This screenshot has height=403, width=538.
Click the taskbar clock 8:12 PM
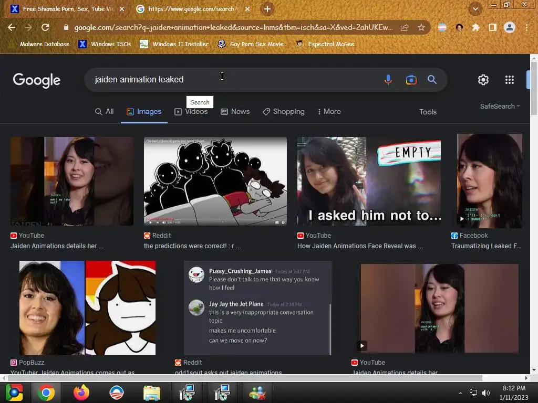514,388
